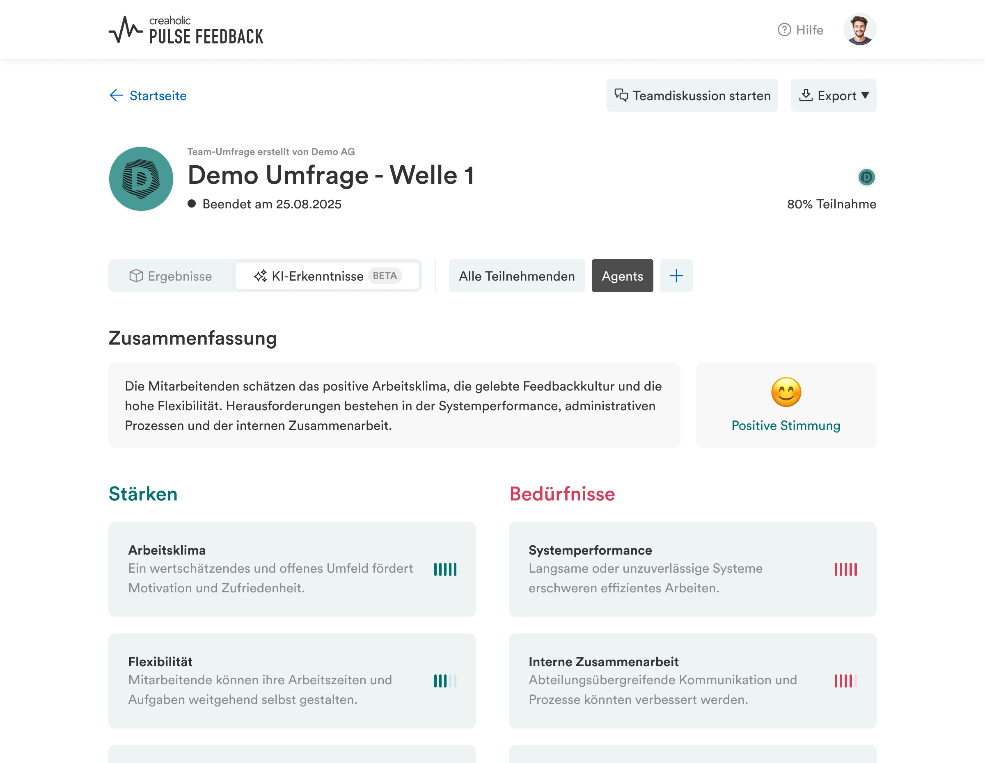
Task: Click the help question mark icon
Action: coord(784,30)
